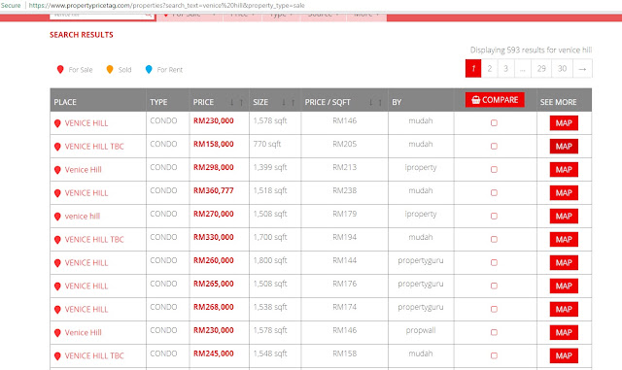
Task: Open MAP for the RM360,777 listing
Action: (x=564, y=192)
